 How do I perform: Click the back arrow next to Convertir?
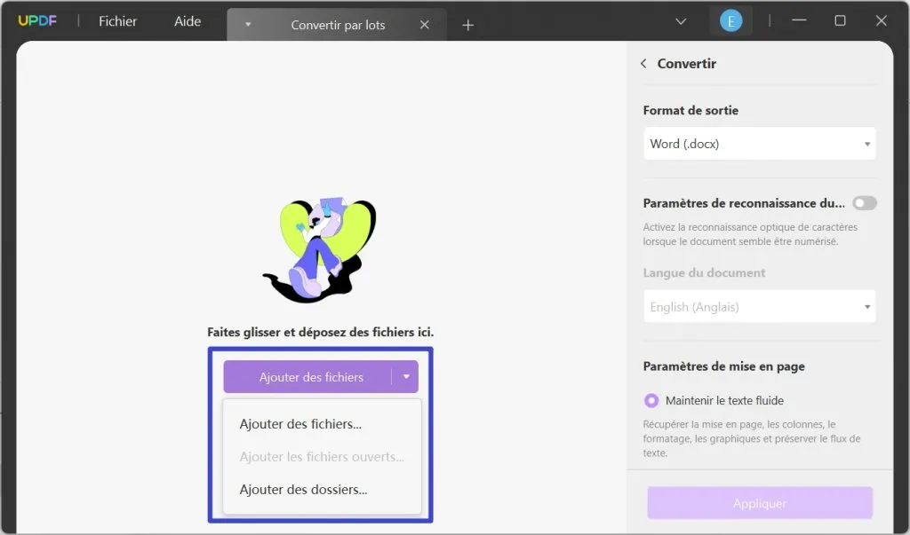pyautogui.click(x=643, y=63)
